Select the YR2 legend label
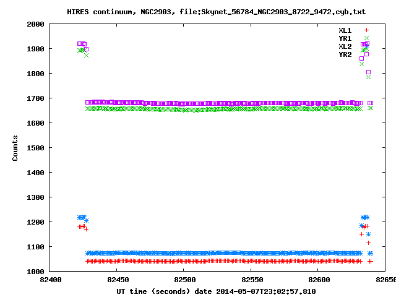 pos(345,54)
